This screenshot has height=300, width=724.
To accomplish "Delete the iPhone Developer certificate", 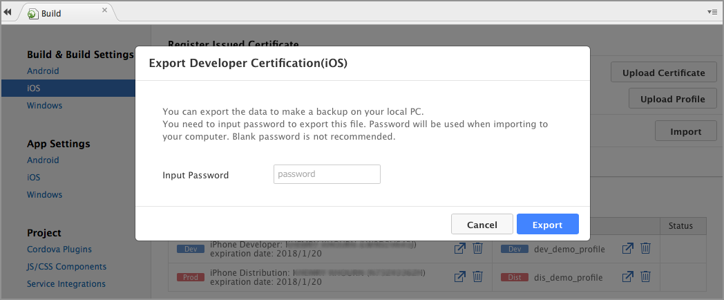I will [x=477, y=248].
